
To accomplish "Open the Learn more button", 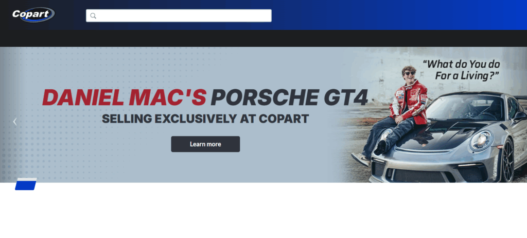I will click(205, 144).
